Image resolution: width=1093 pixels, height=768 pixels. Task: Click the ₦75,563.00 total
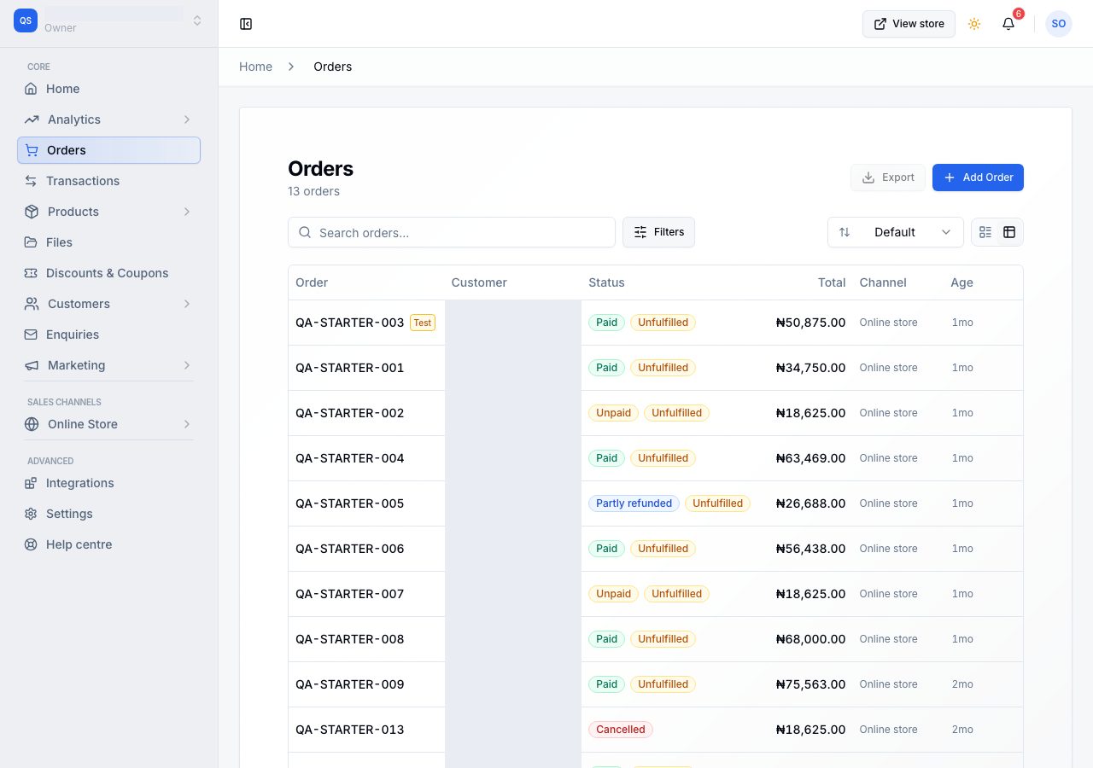[810, 684]
